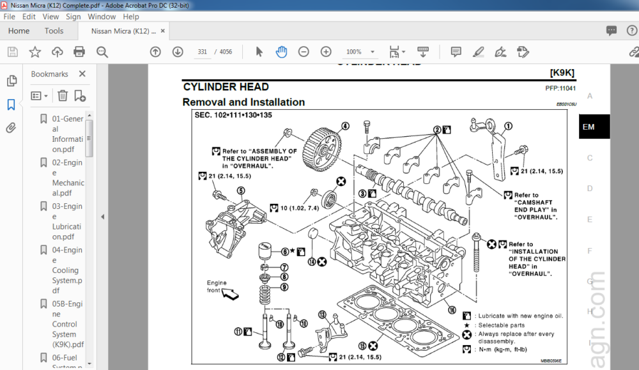Open the Sign menu
Viewport: 639px width, 370px height.
pos(73,17)
